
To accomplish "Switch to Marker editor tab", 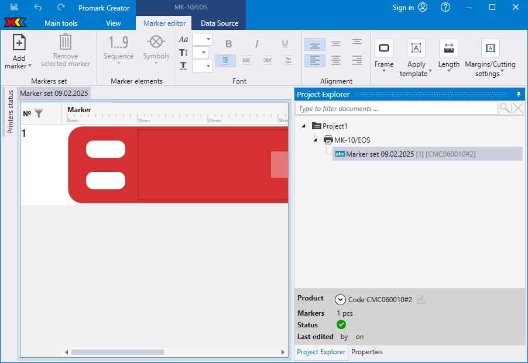I will pos(164,23).
